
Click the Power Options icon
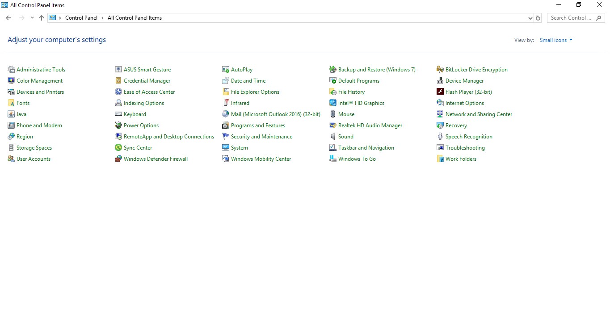click(x=118, y=125)
